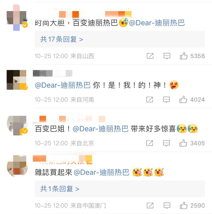212x214 pixels.
Task: View avatar of the 中国澳门 commenter
Action: [17, 166]
